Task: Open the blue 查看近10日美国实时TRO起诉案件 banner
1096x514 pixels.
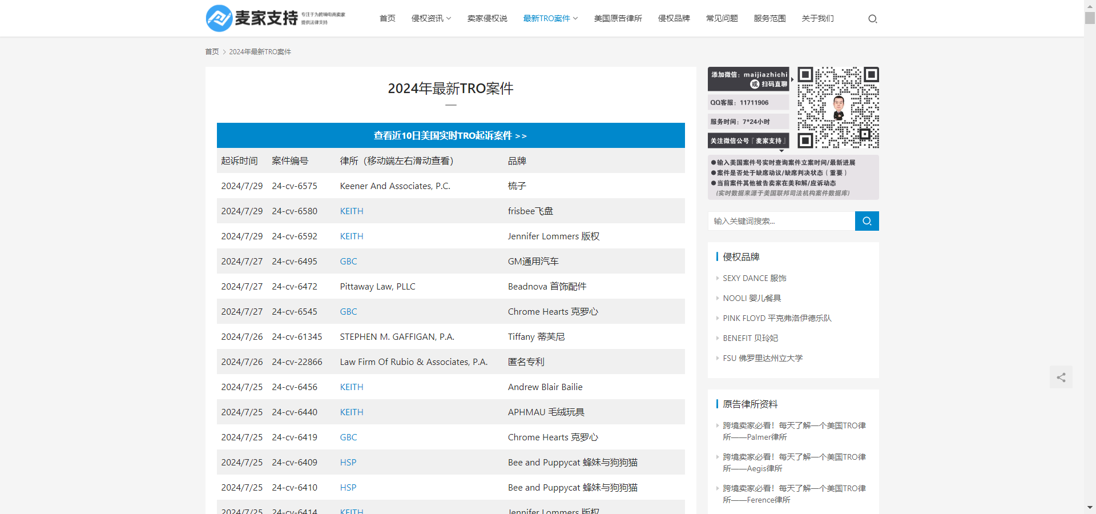Action: [450, 135]
